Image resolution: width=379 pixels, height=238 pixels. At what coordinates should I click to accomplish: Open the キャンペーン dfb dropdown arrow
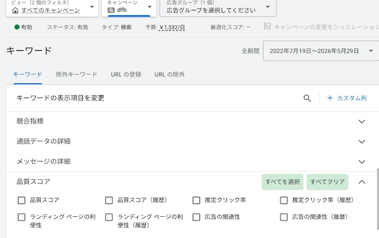pyautogui.click(x=150, y=7)
